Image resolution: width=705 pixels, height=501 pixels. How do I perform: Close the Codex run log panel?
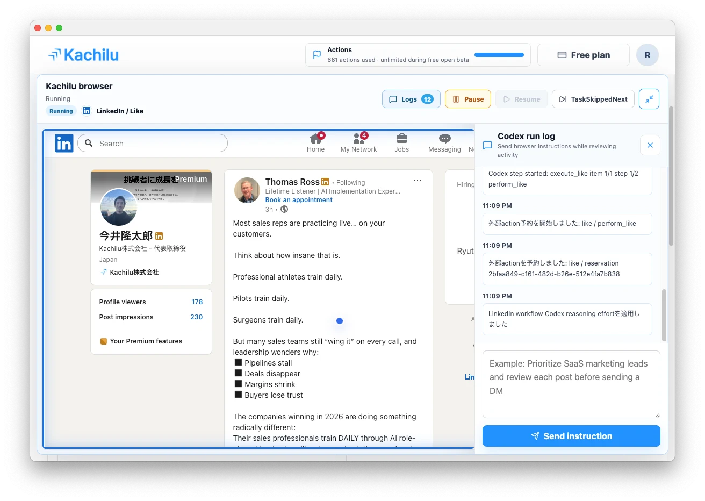point(650,145)
